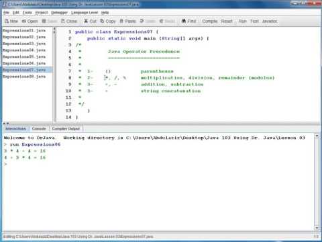Click the greyed-out Save toolbar button
This screenshot has width=322, height=242.
coord(50,21)
